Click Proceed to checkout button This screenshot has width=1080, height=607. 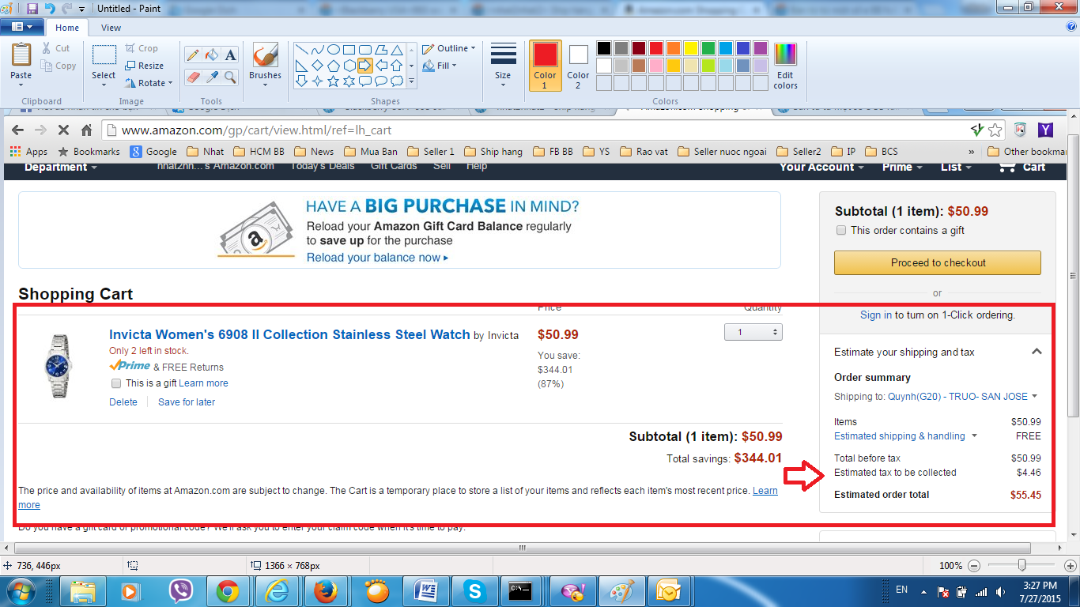coord(938,262)
